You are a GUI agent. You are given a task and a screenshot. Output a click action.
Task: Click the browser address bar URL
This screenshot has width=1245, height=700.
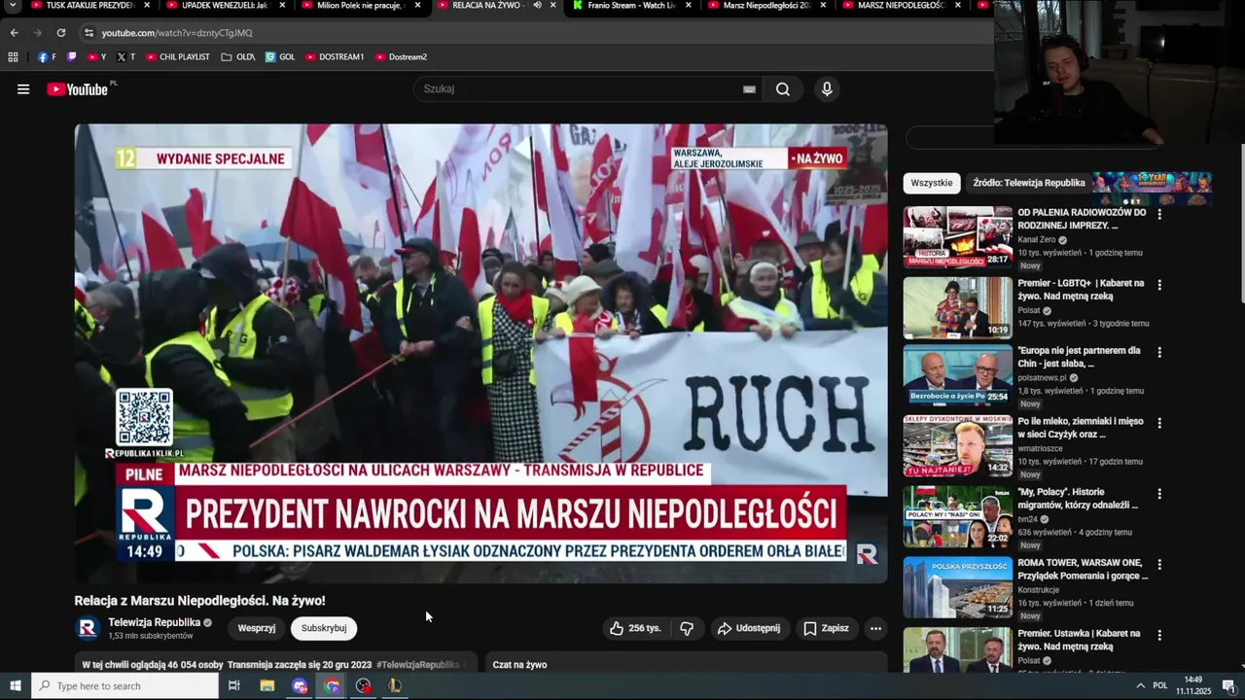(x=177, y=32)
